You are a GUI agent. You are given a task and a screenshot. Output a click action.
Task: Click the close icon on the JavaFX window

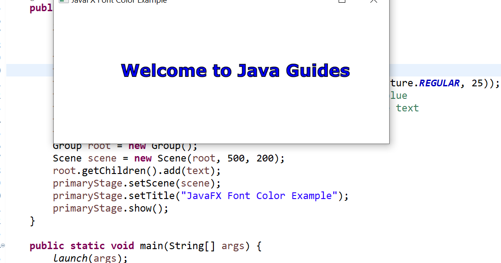coord(374,1)
